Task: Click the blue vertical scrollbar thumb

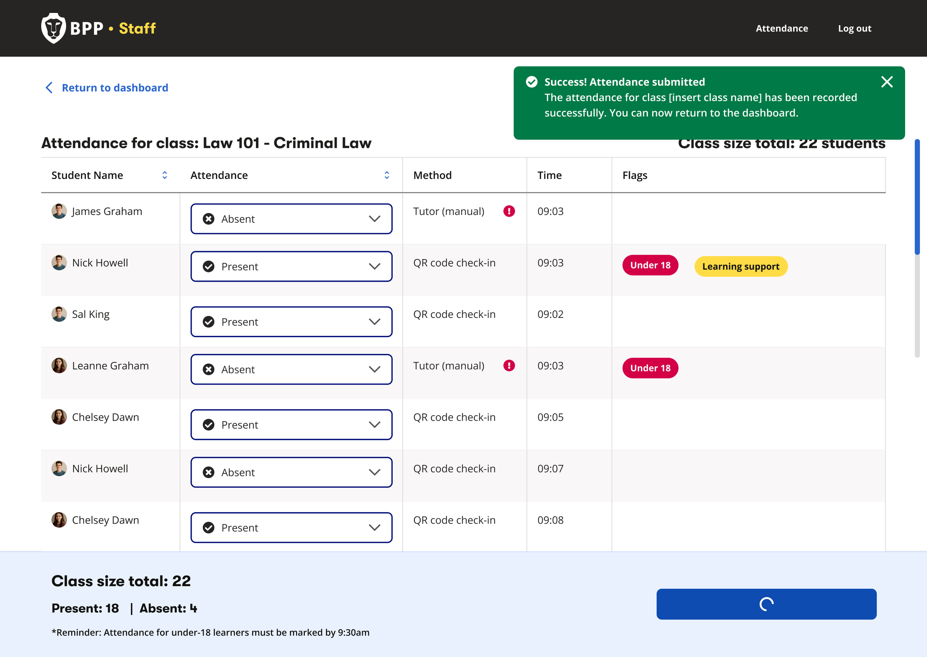Action: point(917,197)
